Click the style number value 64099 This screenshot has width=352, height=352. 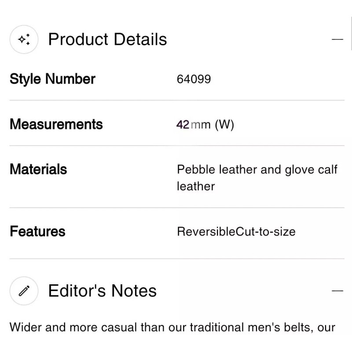coord(194,79)
